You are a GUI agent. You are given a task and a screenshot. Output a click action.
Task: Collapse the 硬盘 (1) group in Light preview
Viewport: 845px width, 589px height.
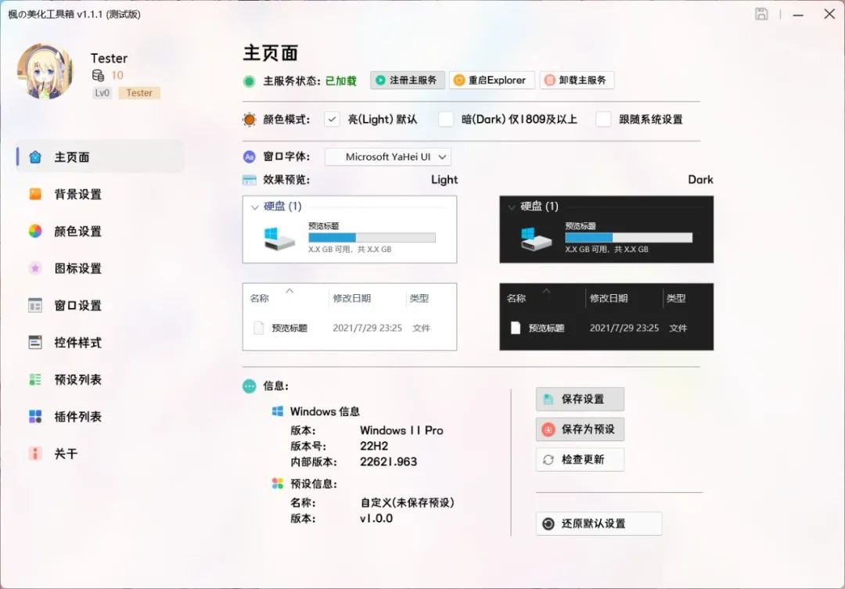[x=255, y=207]
